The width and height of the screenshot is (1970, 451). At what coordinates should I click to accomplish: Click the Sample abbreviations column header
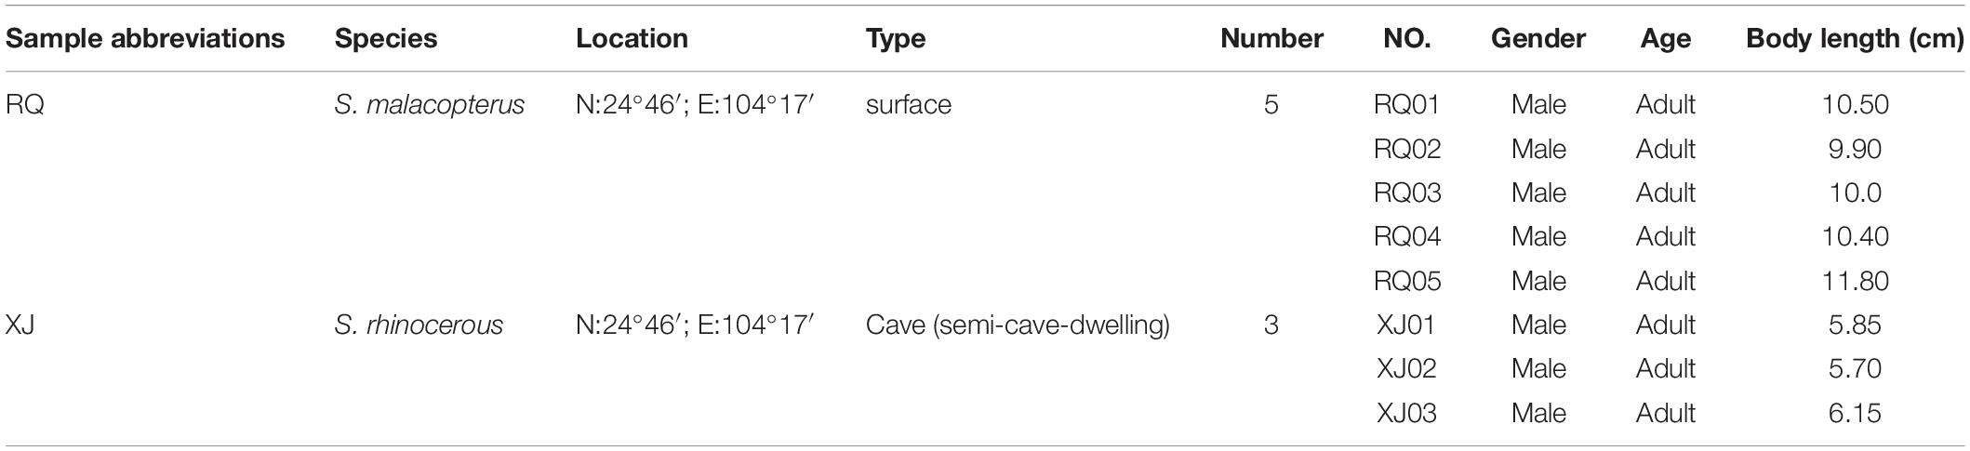[x=145, y=39]
